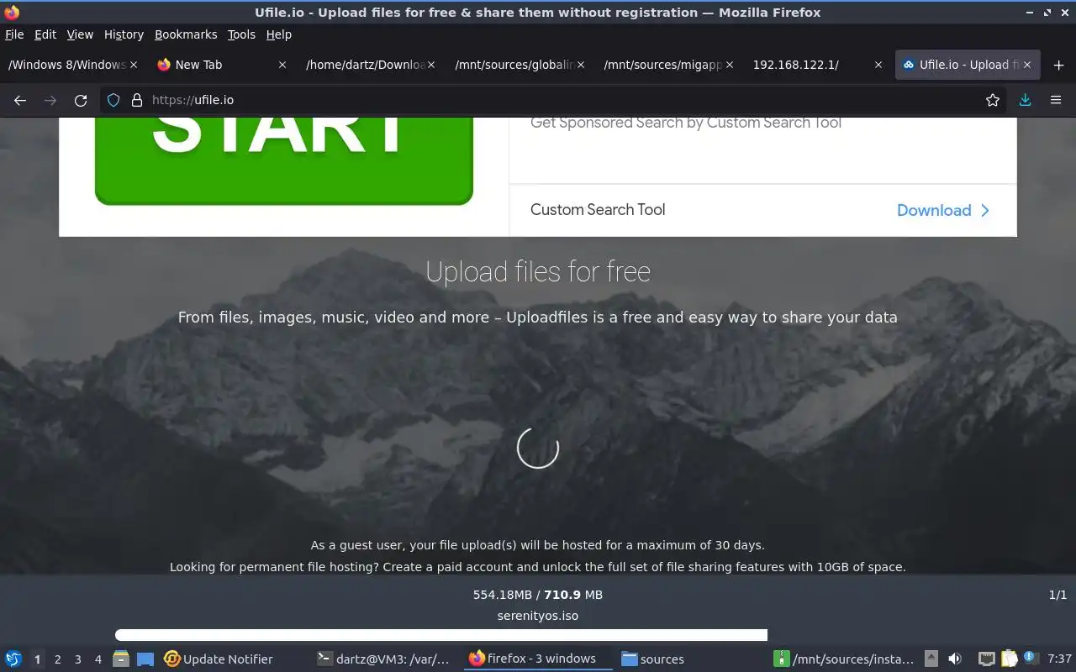Switch to the /home/dartz/Downloads tab
The width and height of the screenshot is (1076, 672).
[x=372, y=65]
